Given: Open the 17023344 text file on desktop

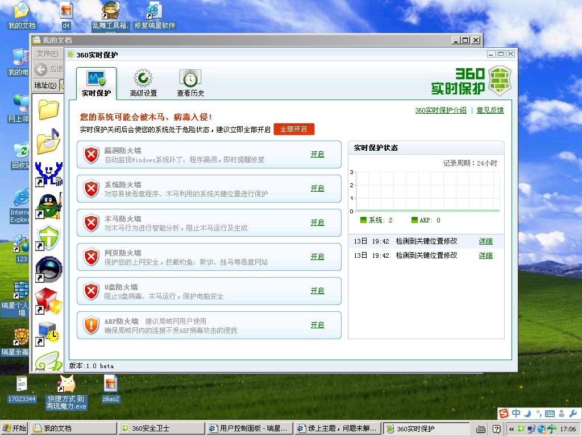Looking at the screenshot, I should click(22, 389).
